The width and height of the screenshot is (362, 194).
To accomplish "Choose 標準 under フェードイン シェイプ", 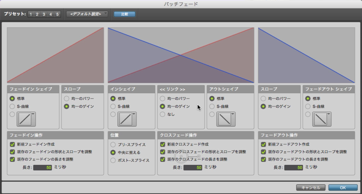I will pos(12,98).
